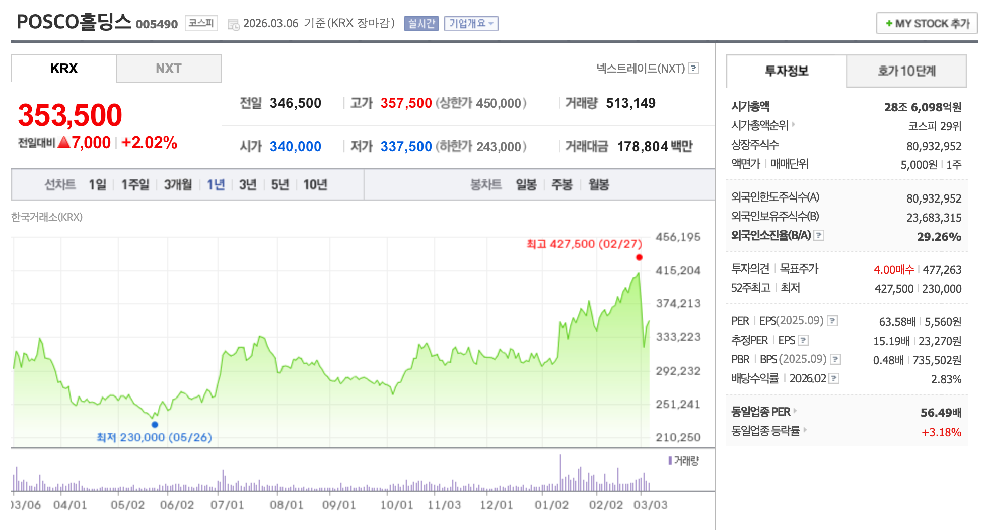Click the 시가 value 340,000
The image size is (986, 530).
296,147
